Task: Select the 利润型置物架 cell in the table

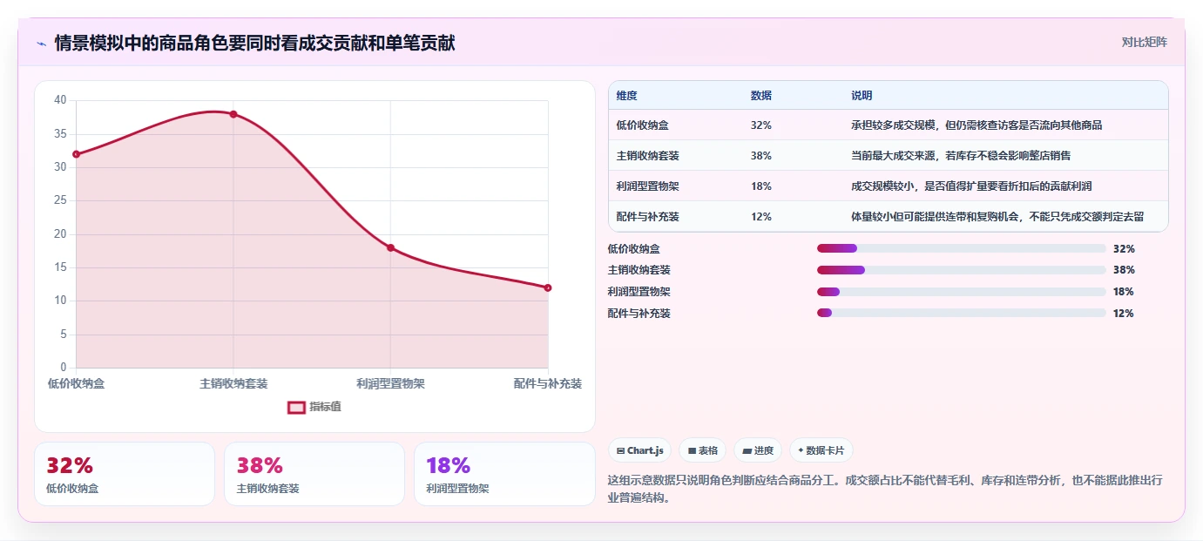Action: click(x=648, y=186)
